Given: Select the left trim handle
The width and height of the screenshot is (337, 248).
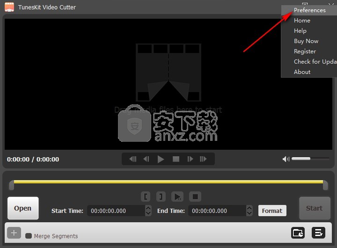Looking at the screenshot, I should click(x=11, y=185).
